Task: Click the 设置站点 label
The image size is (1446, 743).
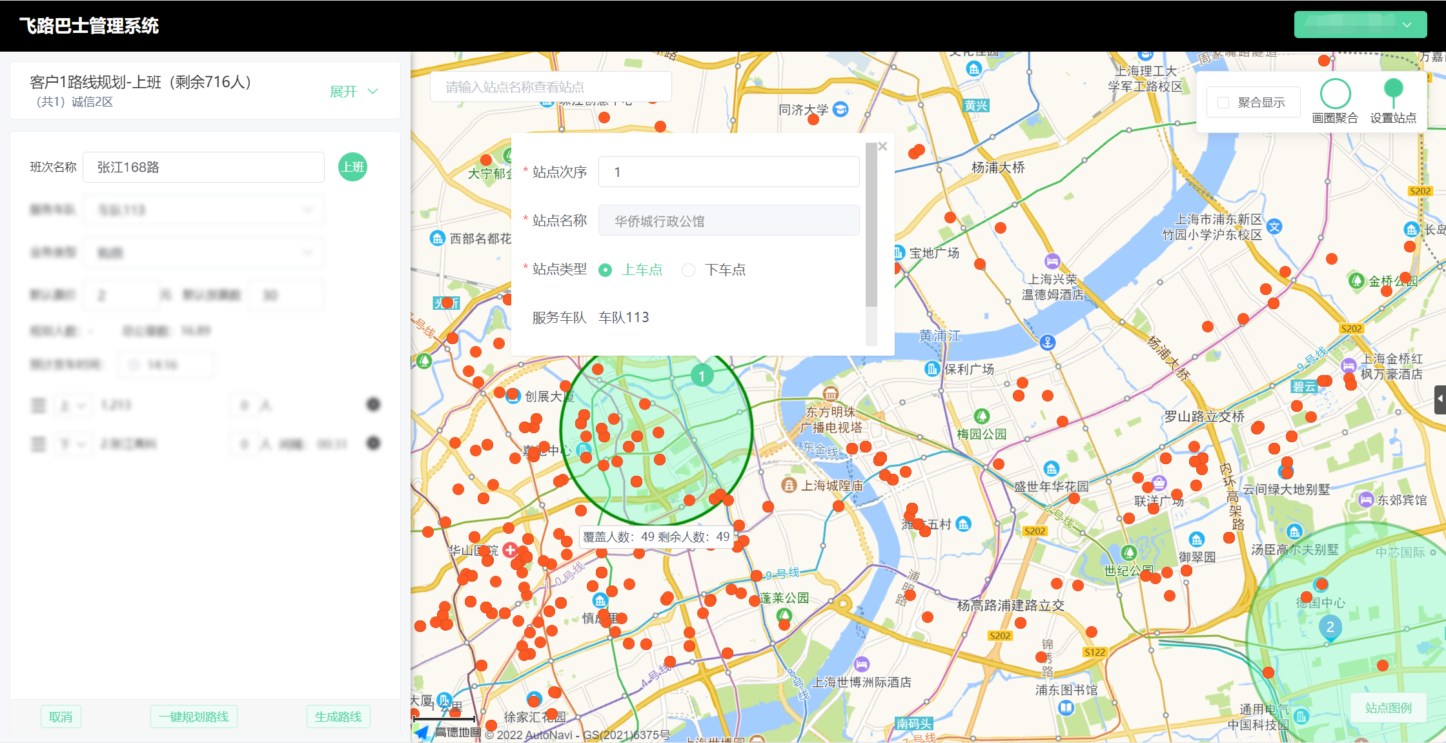Action: [1393, 118]
